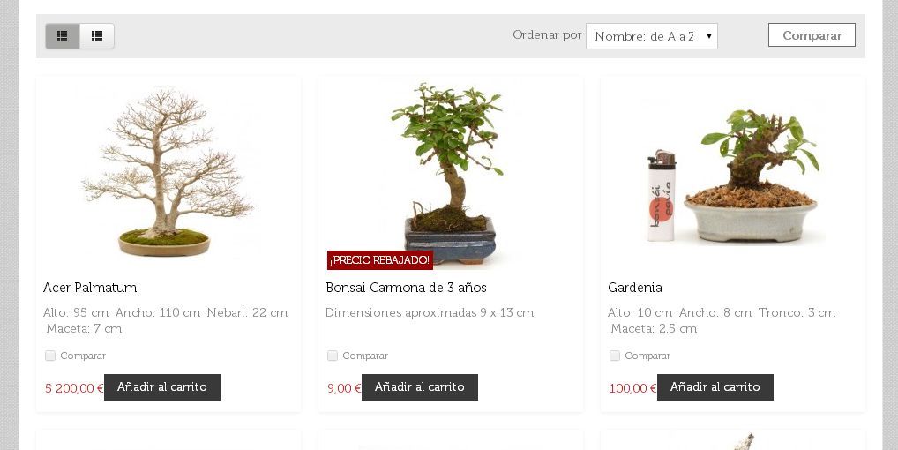
Task: Click the Comparar button in the toolbar
Action: (x=812, y=35)
